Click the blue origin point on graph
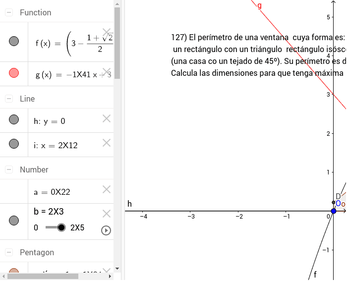The image size is (347, 281). tap(334, 211)
